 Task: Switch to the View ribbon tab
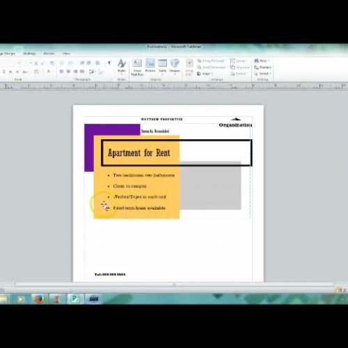66,54
